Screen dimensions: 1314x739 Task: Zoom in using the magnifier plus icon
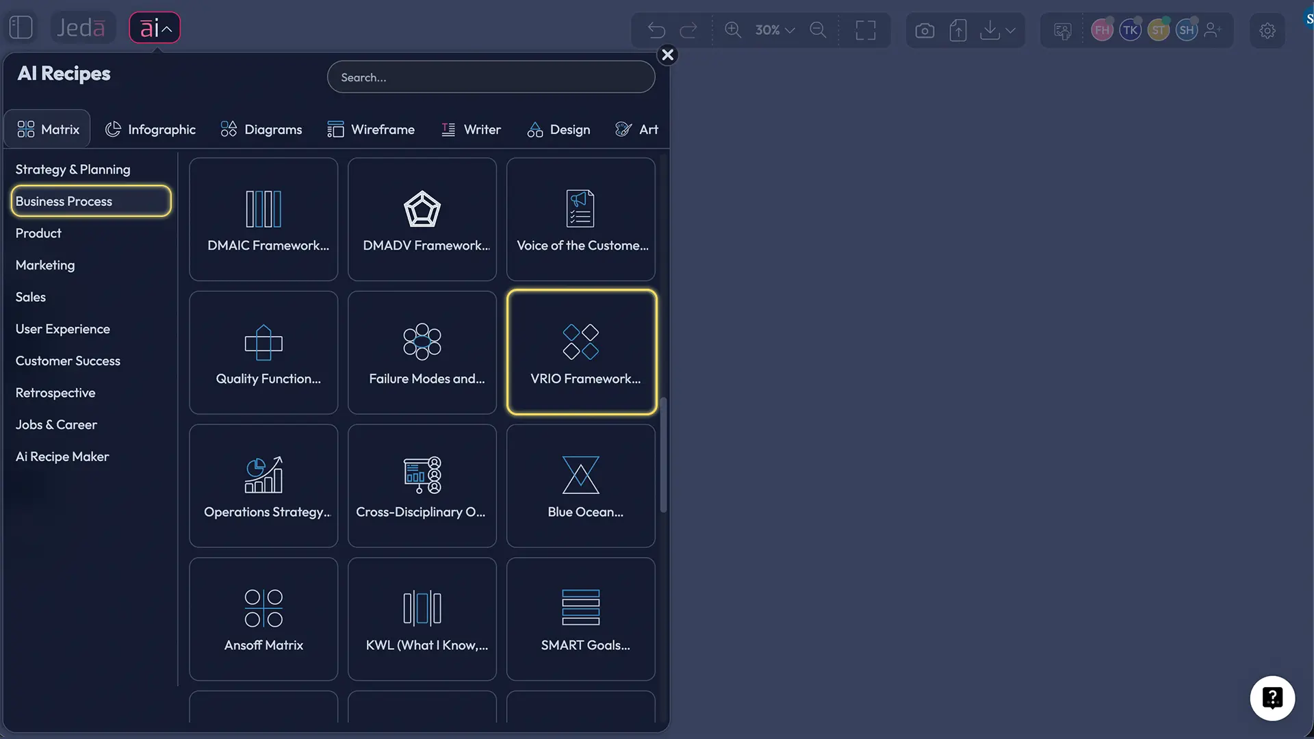(733, 30)
